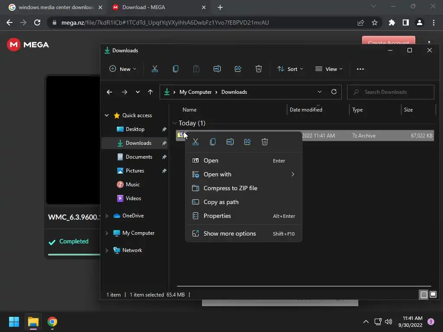Viewport: 443px width, 332px height.
Task: Choose Open in context menu
Action: [244, 160]
